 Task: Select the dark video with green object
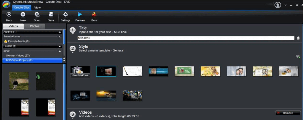coord(45,81)
